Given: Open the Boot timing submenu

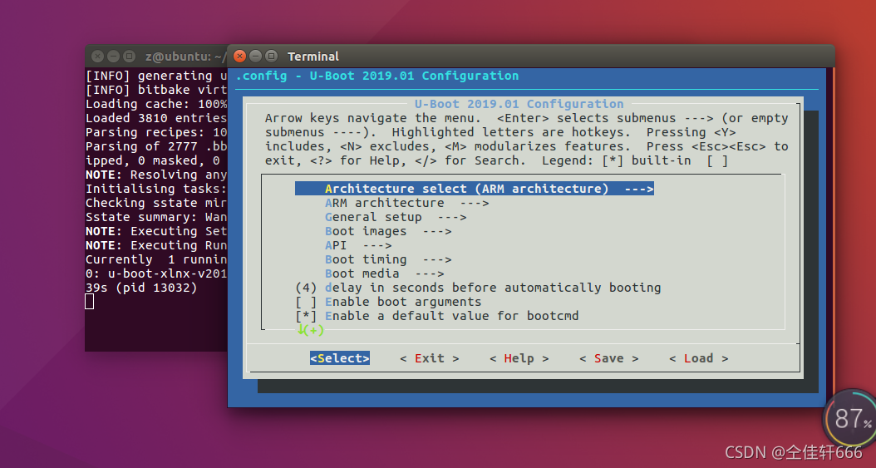Looking at the screenshot, I should click(388, 259).
